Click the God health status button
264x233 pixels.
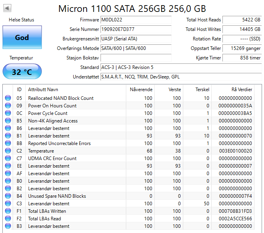pos(22,37)
